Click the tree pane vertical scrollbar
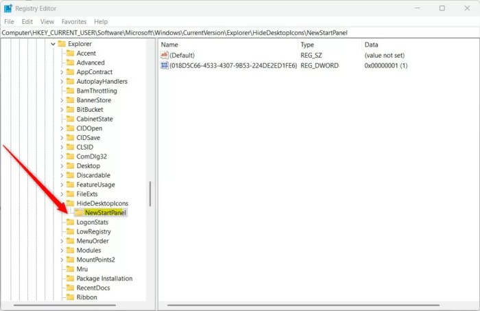The height and width of the screenshot is (311, 480). click(150, 194)
